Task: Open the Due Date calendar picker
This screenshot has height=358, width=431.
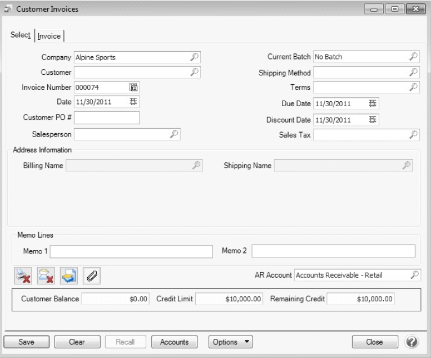Action: pyautogui.click(x=374, y=104)
